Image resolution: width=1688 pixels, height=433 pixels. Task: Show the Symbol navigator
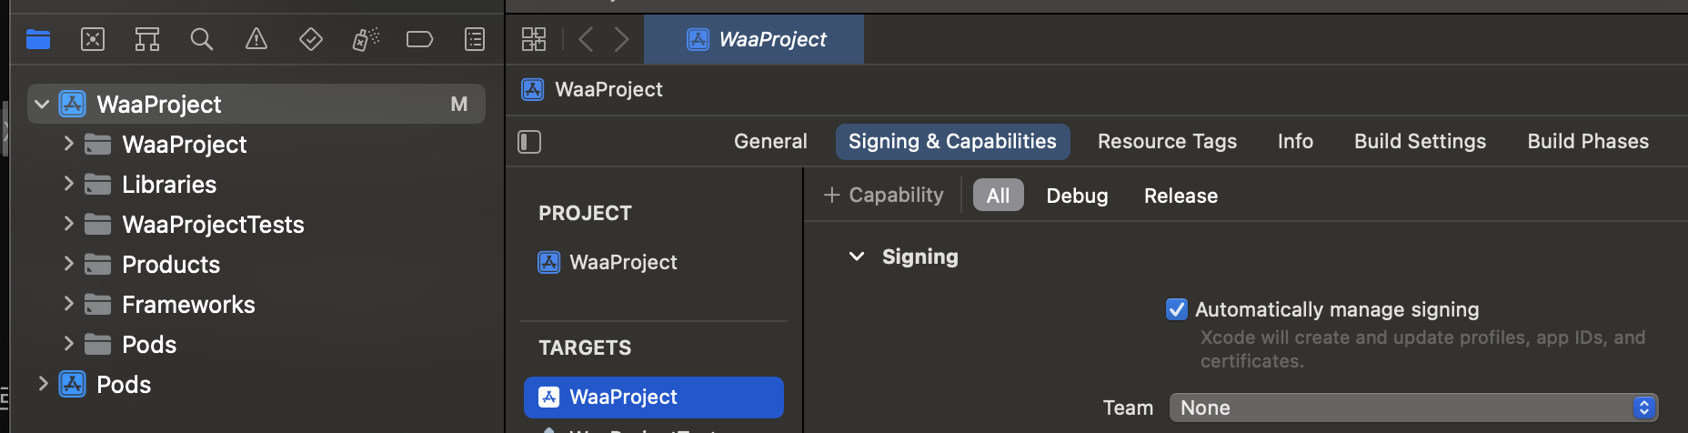coord(147,39)
